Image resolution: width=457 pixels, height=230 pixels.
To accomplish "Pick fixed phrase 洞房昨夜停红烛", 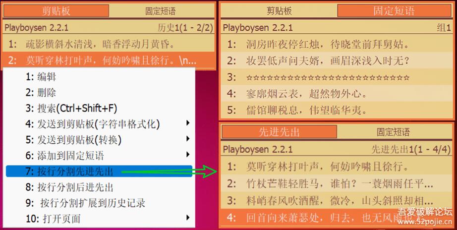I will 327,45.
